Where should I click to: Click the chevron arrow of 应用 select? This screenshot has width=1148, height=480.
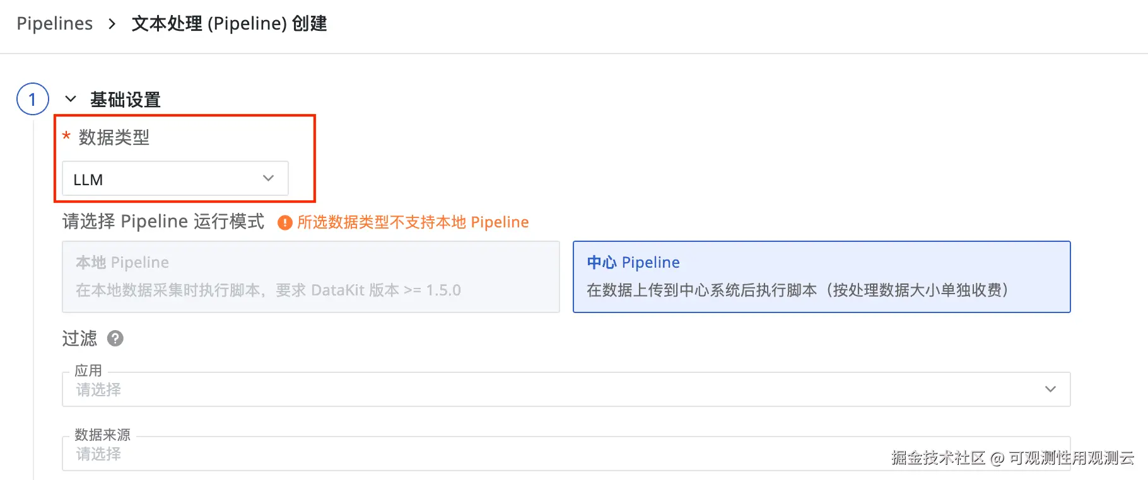[1050, 389]
